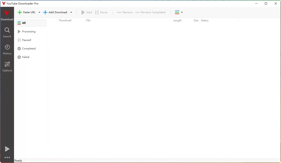Viewport: 281px width, 163px height.
Task: Select the All downloads tab
Action: click(31, 23)
